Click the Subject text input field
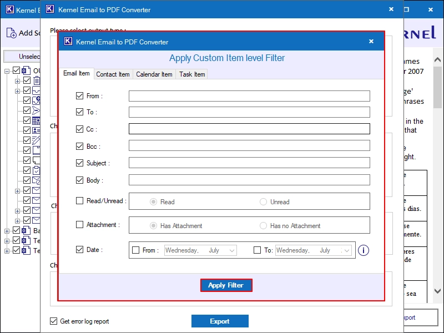Screen dimensions: 444x333 [249, 163]
